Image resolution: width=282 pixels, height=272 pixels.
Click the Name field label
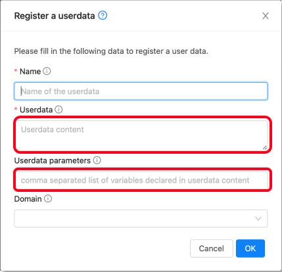coord(30,72)
